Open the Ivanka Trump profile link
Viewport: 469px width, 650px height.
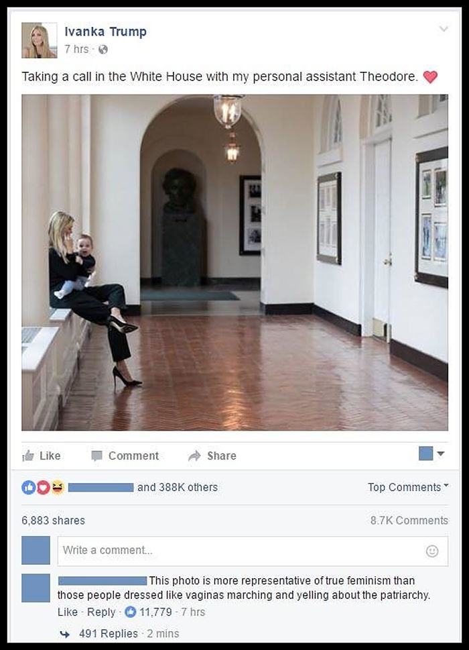click(x=105, y=32)
